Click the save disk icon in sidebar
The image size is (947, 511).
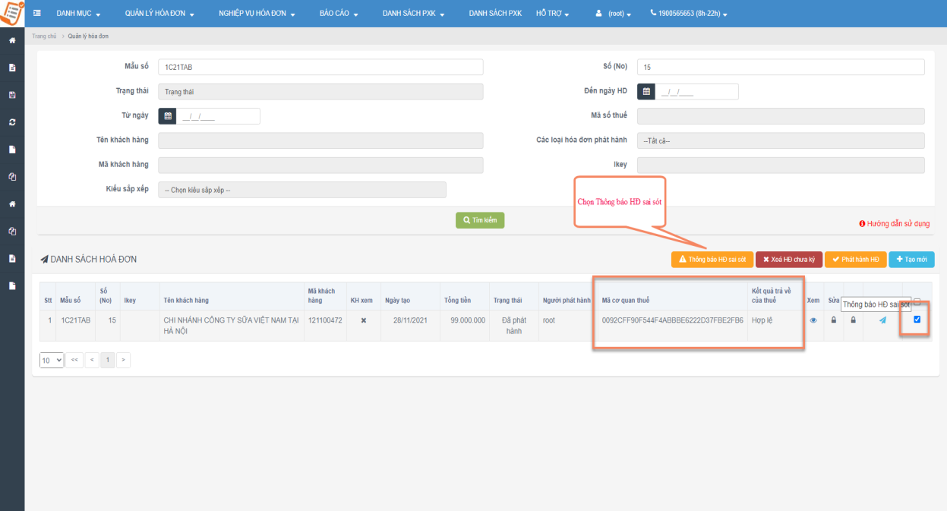pos(12,95)
